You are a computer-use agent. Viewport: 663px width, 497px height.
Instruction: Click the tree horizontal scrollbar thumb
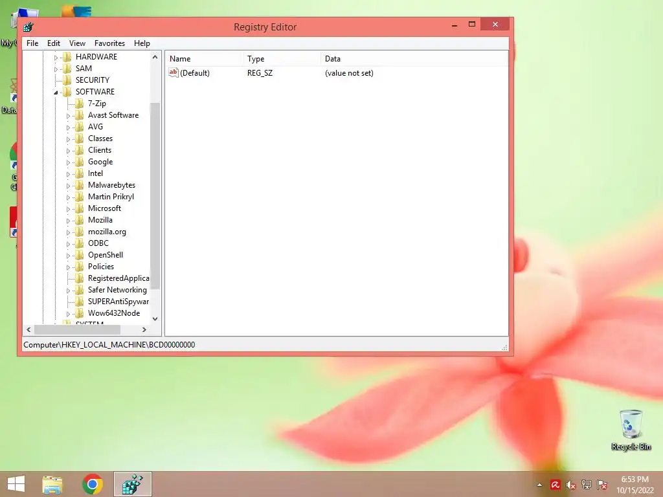coord(77,329)
